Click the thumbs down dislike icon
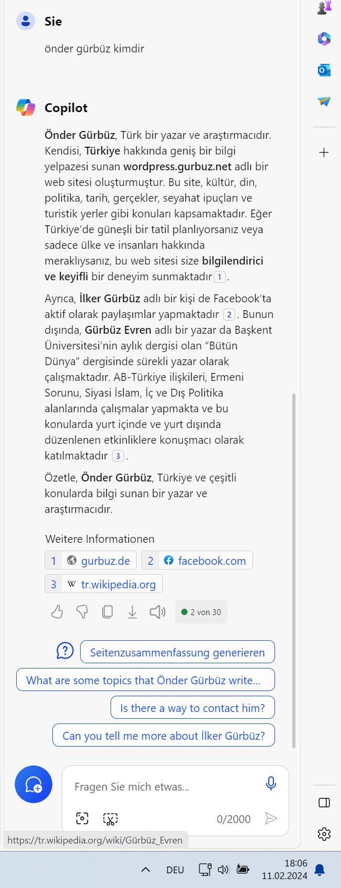Image resolution: width=341 pixels, height=888 pixels. pyautogui.click(x=82, y=611)
